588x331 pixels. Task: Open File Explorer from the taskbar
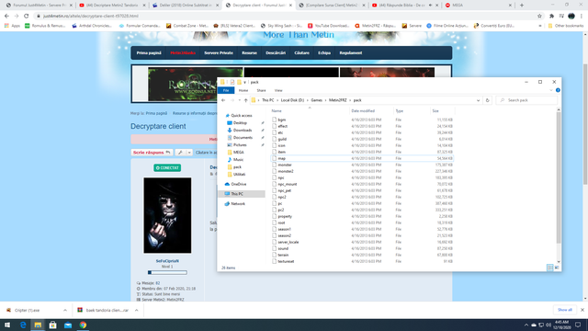click(38, 325)
